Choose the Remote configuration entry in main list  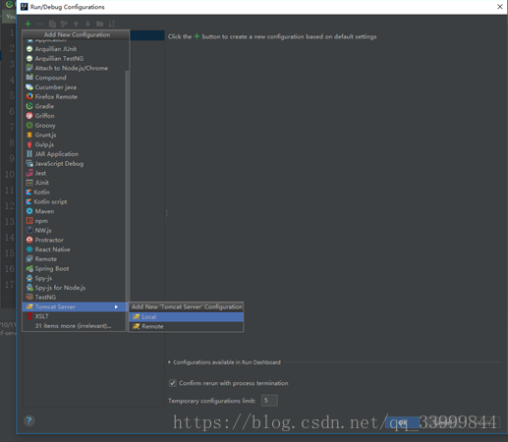click(x=74, y=259)
